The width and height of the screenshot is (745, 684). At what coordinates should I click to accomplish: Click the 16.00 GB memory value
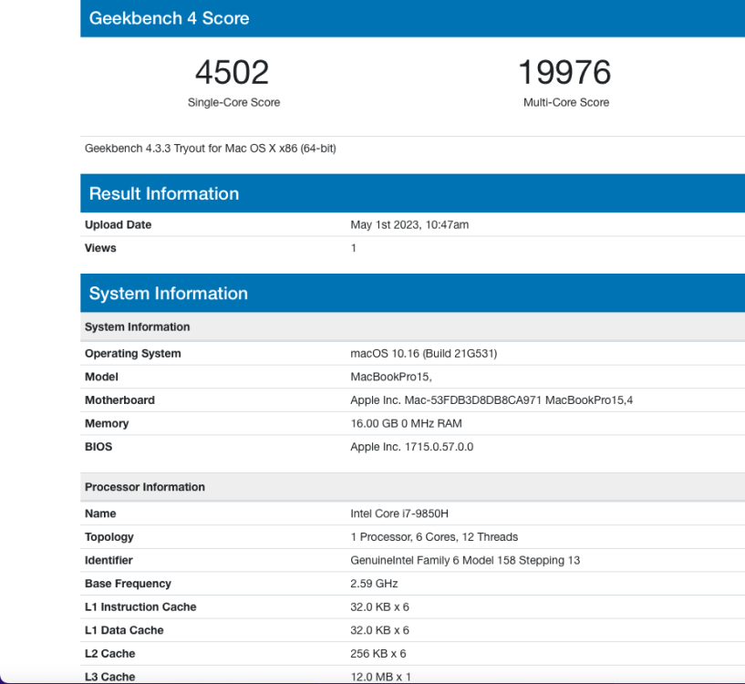[x=406, y=423]
